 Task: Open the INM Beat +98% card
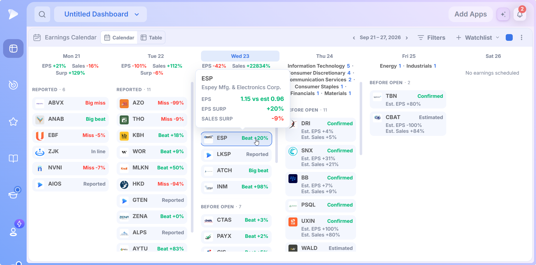pos(236,188)
